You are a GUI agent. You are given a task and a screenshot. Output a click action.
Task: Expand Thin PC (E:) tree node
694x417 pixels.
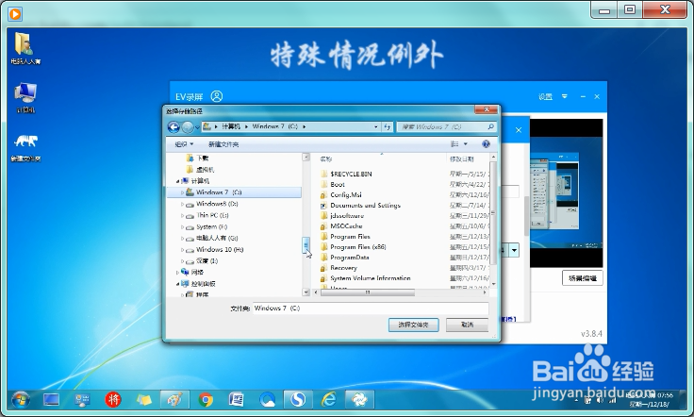[182, 216]
